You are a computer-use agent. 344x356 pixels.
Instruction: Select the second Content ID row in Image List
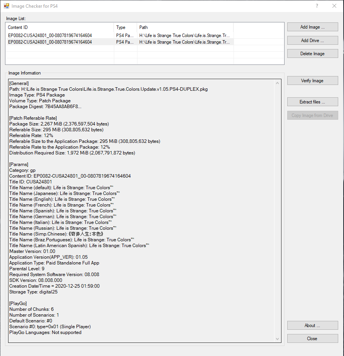pos(50,42)
